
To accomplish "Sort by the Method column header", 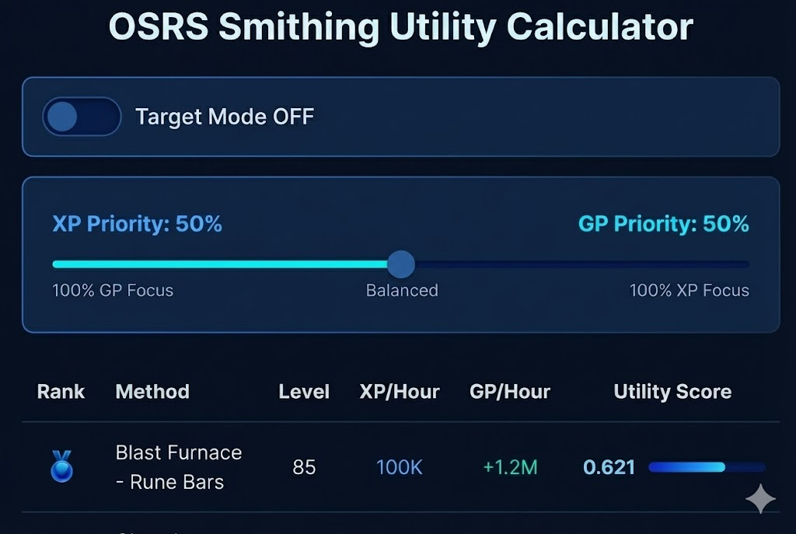I will (x=152, y=392).
